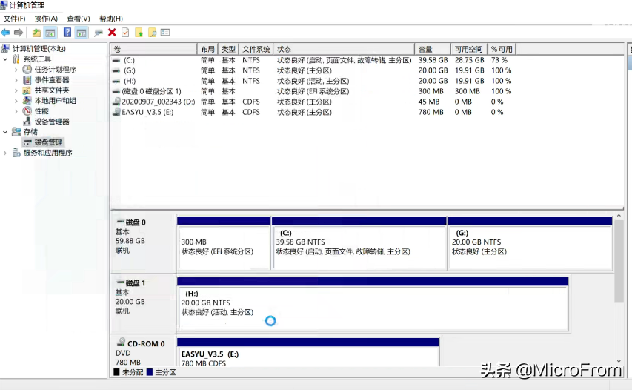
Task: Select 事件查看器 in the sidebar
Action: 51,80
